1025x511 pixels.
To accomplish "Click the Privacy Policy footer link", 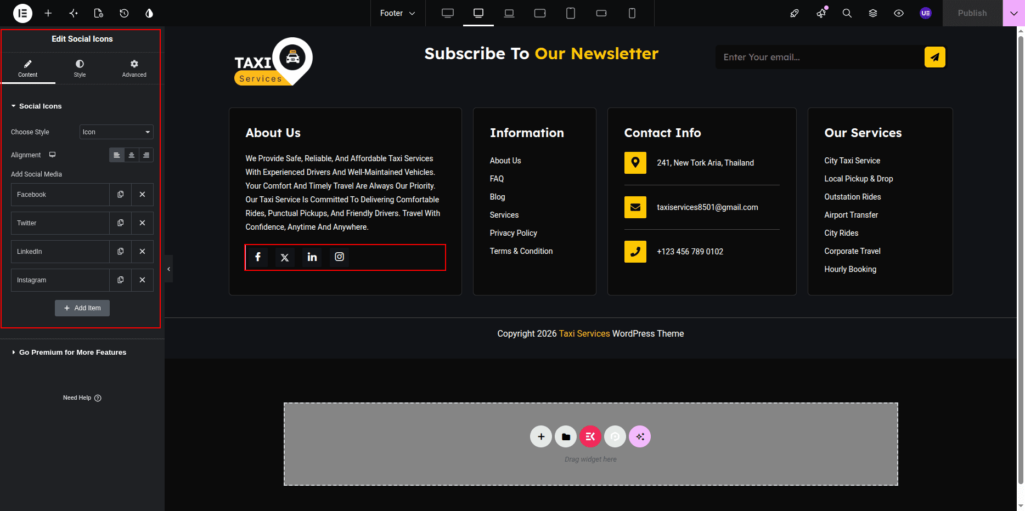I will tap(514, 233).
